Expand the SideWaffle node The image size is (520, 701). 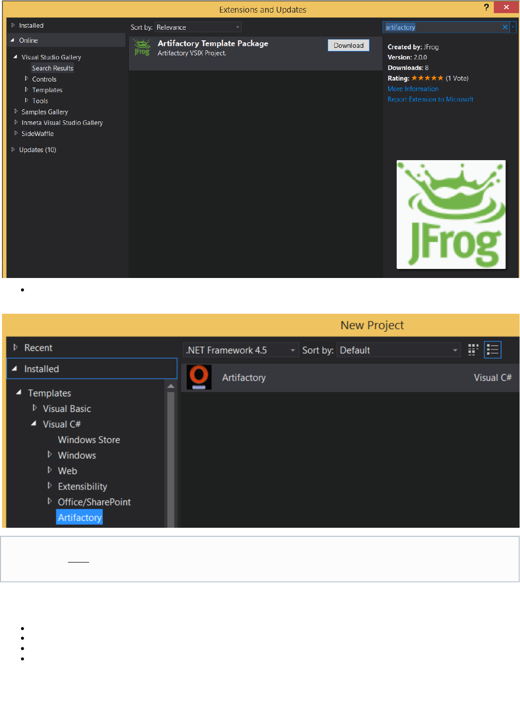click(x=16, y=133)
